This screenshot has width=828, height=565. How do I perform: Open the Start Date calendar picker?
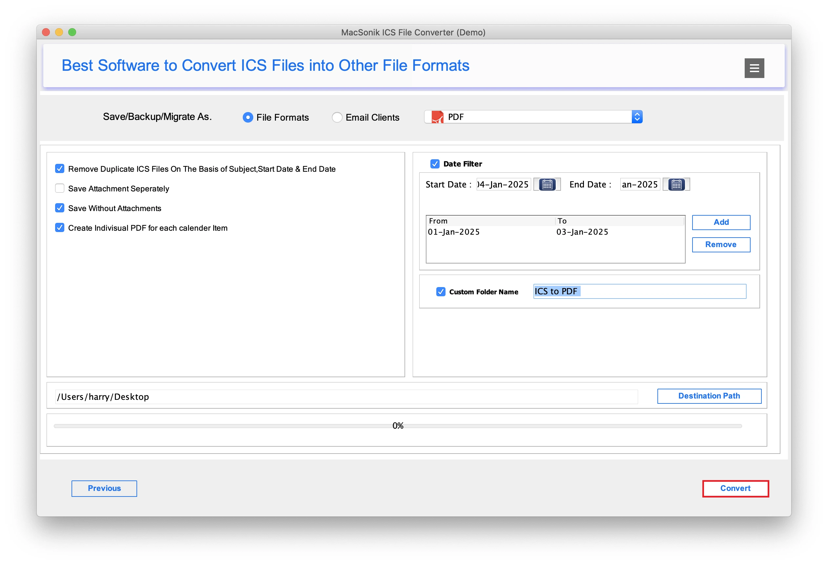coord(547,185)
